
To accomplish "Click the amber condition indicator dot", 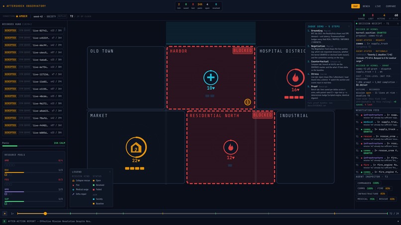I will coord(17,16).
